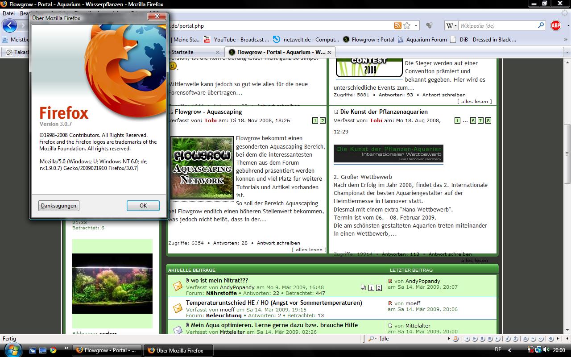This screenshot has height=357, width=571.
Task: Click FoxyTunes previous track button
Action: [467, 339]
